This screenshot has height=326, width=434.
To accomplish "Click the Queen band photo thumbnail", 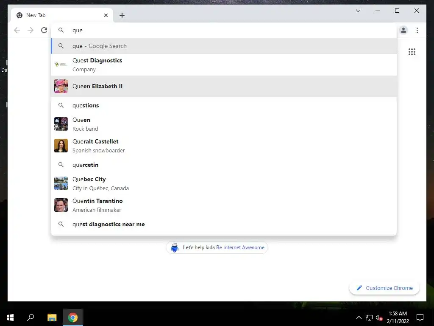I will [x=61, y=124].
